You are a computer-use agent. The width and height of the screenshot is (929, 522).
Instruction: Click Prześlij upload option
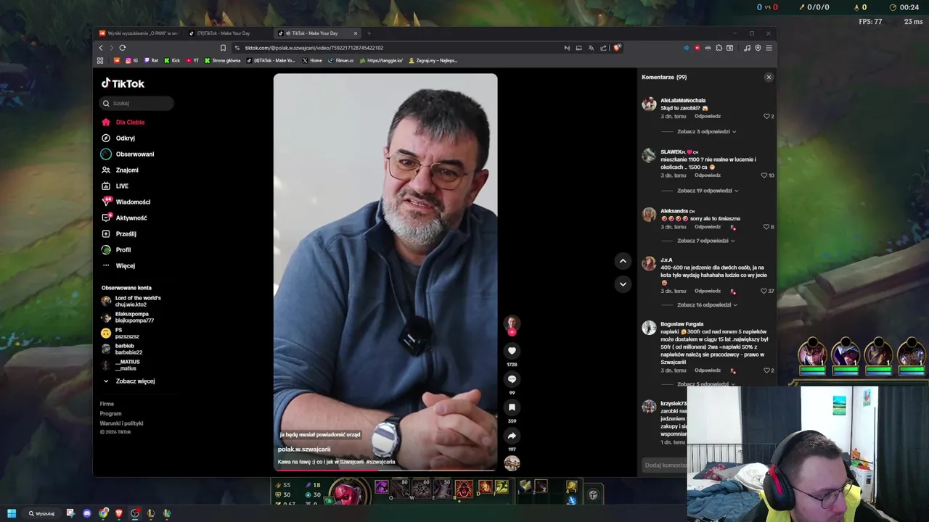[119, 233]
